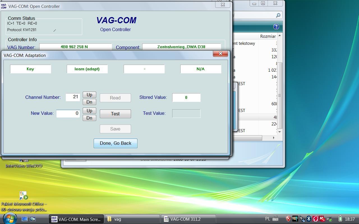Image resolution: width=359 pixels, height=224 pixels.
Task: Click the clock showing 18:37
Action: point(350,219)
